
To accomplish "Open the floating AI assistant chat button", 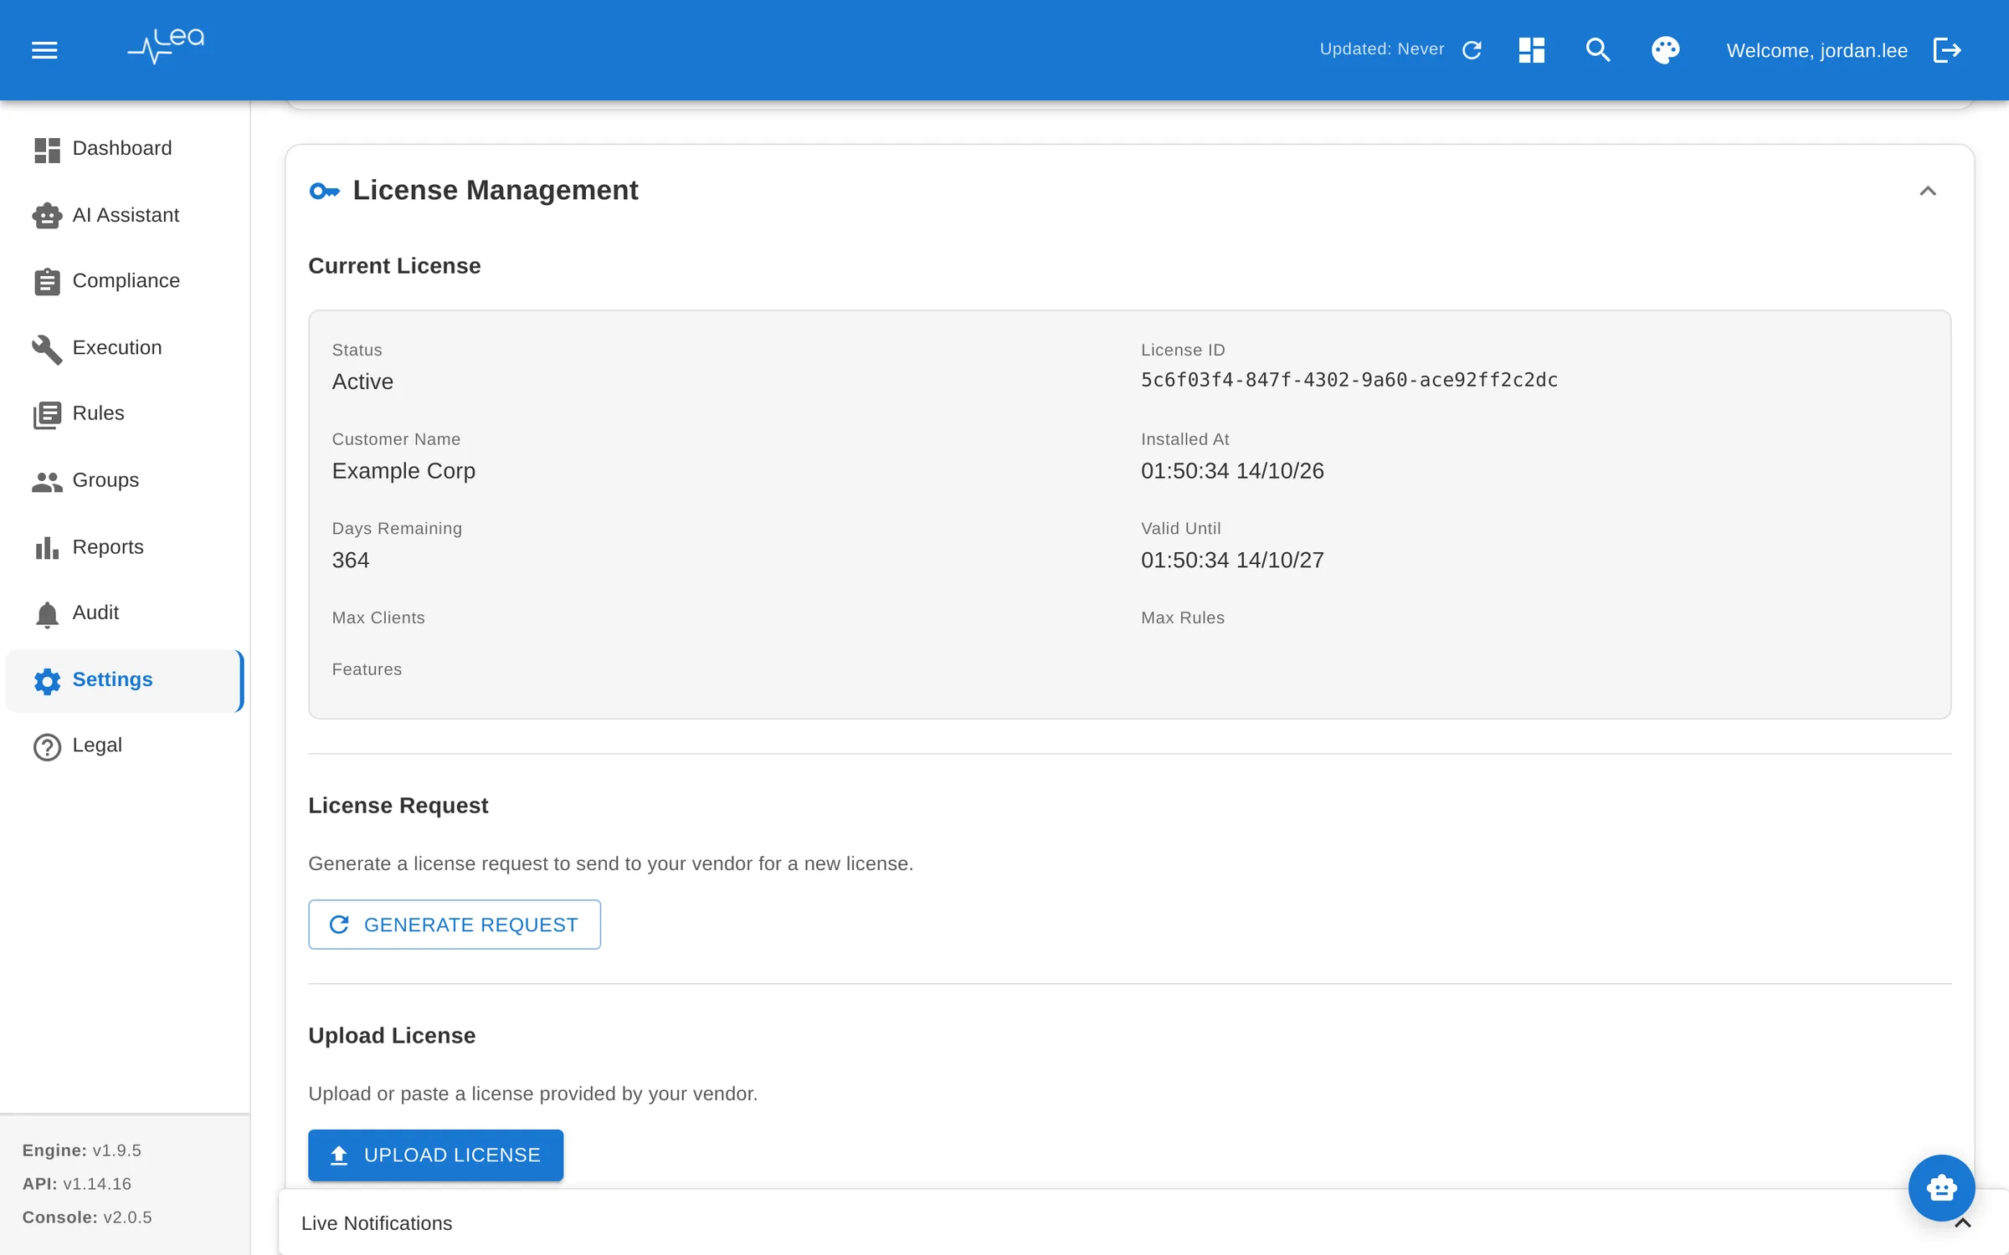I will pos(1941,1187).
